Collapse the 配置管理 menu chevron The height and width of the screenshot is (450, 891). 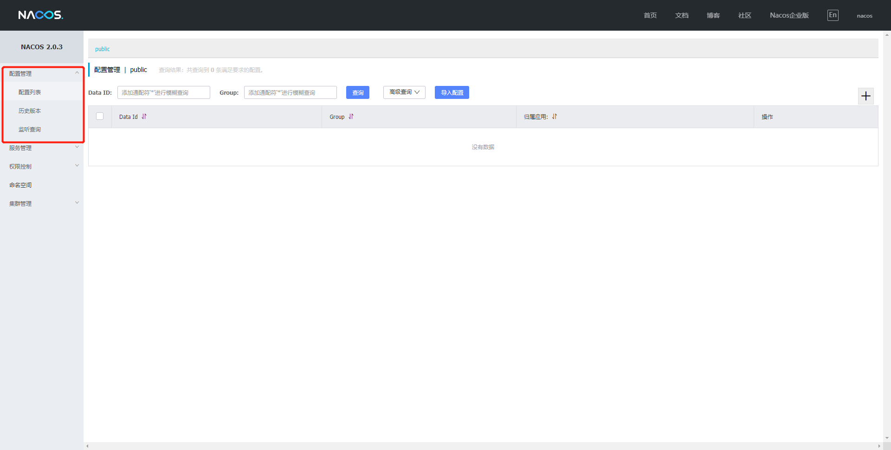[x=77, y=73]
